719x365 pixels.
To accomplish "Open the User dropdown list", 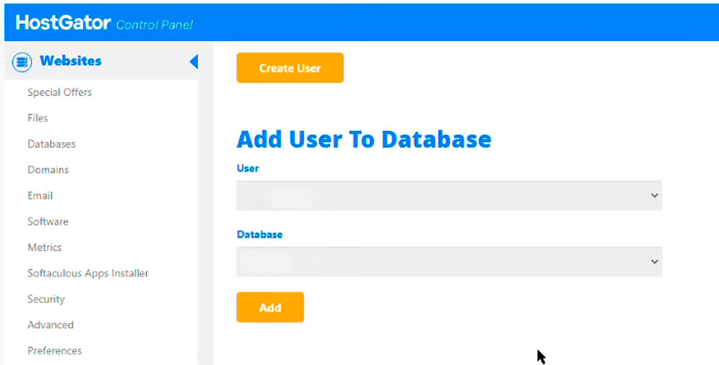I will (x=449, y=195).
